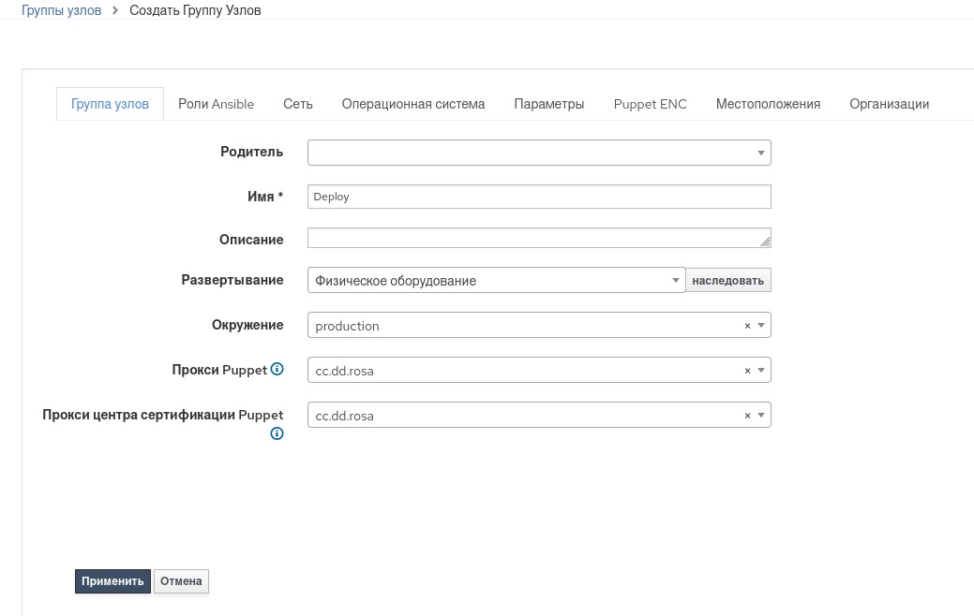974x616 pixels.
Task: Toggle the наследовать button for Развертывание
Action: 728,280
